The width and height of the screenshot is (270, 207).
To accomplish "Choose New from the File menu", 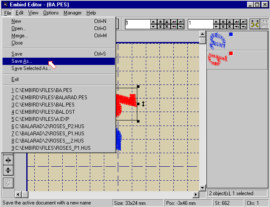I will (59, 21).
